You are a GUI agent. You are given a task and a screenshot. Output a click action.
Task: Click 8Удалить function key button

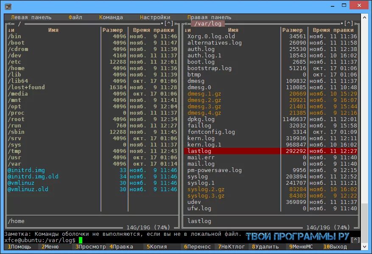(x=265, y=247)
